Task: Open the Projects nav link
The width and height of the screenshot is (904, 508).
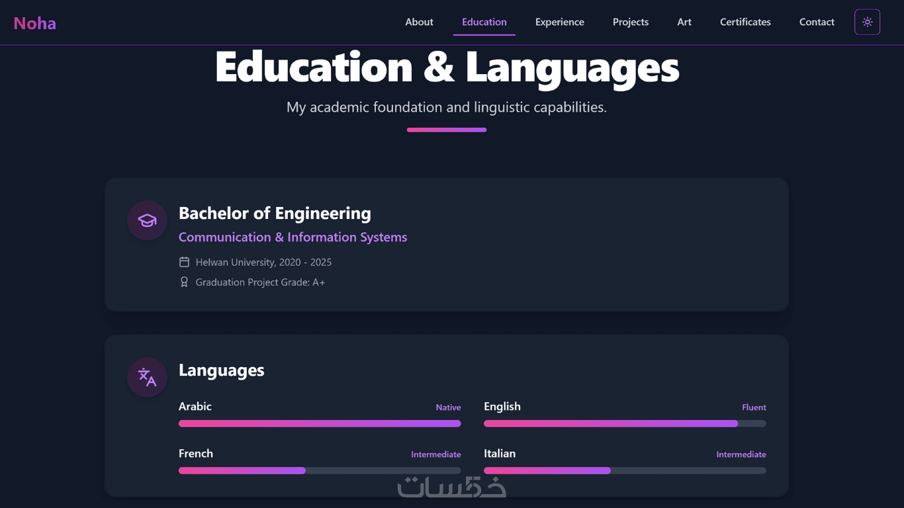Action: click(x=630, y=22)
